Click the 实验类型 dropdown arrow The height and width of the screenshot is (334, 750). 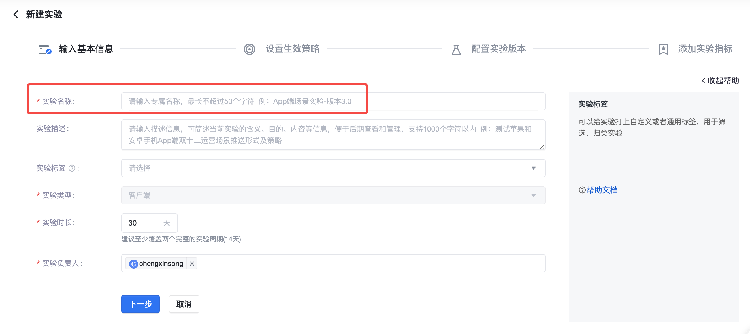[x=533, y=196]
